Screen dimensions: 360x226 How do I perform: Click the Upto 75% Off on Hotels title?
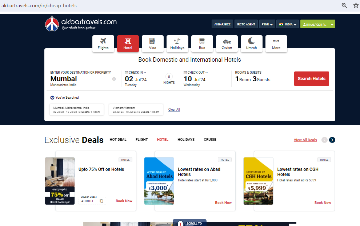coord(101,169)
